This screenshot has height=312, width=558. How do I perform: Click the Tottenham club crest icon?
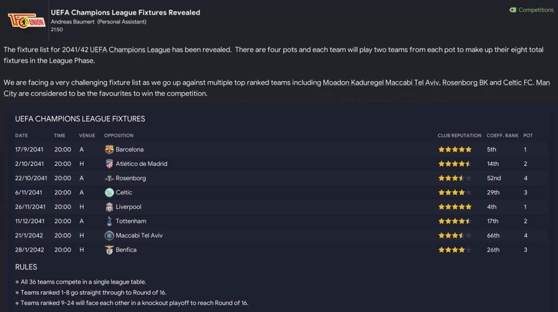click(109, 221)
